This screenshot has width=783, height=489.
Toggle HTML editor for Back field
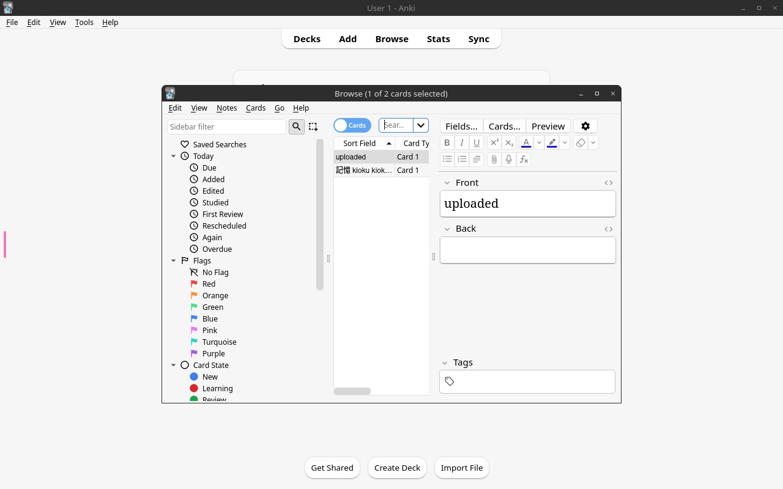tap(609, 229)
